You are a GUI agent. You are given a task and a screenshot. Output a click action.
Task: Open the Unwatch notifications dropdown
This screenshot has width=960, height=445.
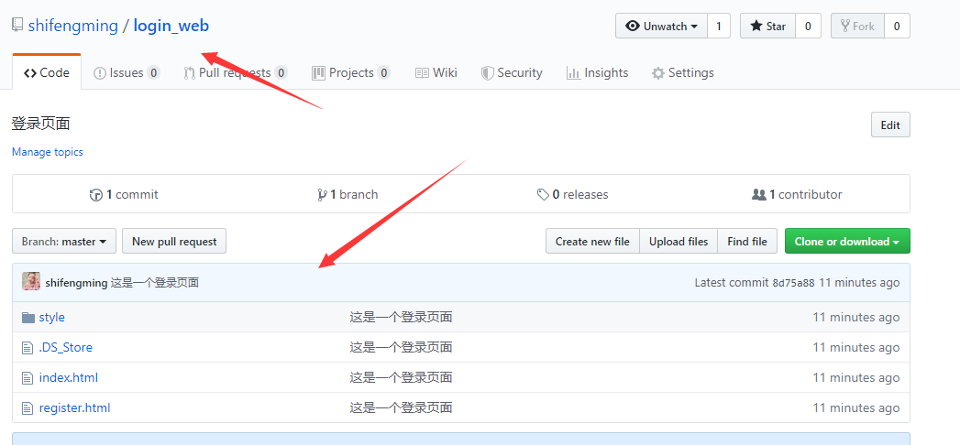[x=660, y=27]
